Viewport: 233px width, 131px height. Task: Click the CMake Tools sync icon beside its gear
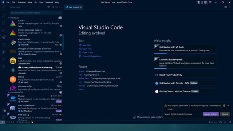[x=56, y=44]
